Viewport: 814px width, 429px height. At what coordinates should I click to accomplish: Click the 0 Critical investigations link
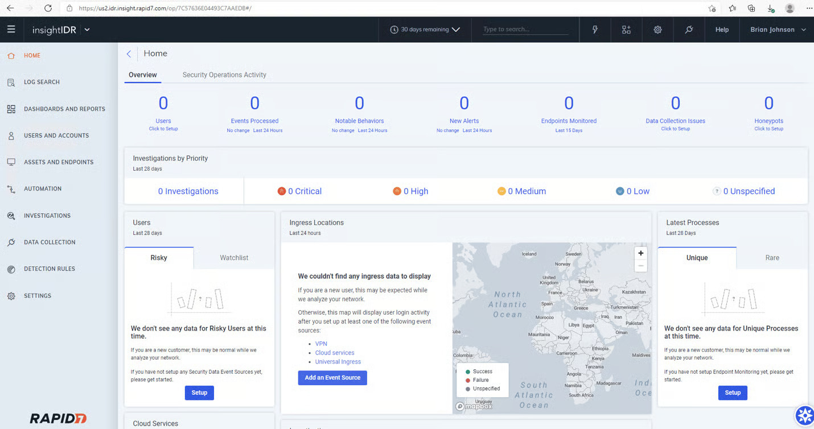click(x=304, y=192)
